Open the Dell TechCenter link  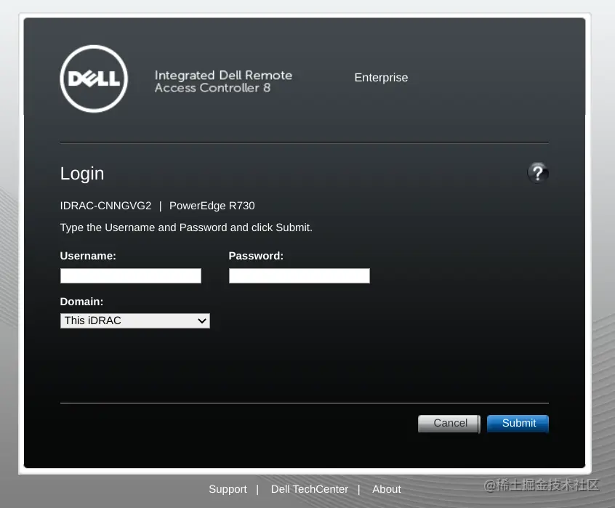(x=310, y=489)
